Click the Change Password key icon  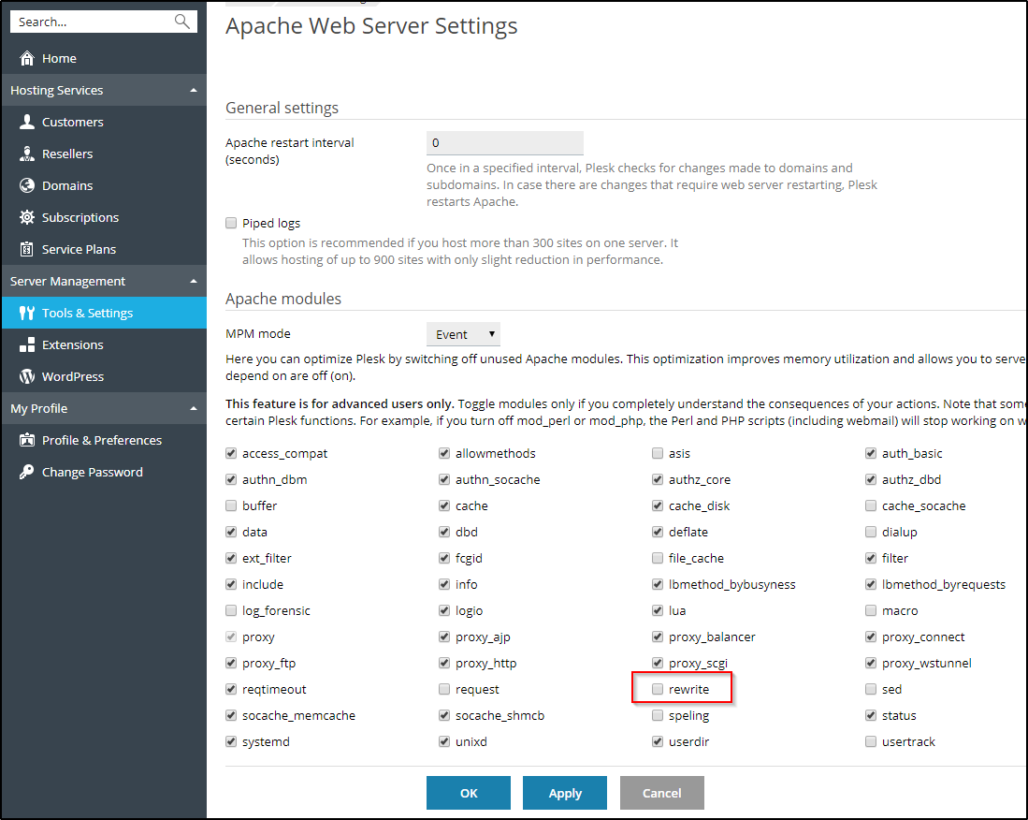pos(27,472)
